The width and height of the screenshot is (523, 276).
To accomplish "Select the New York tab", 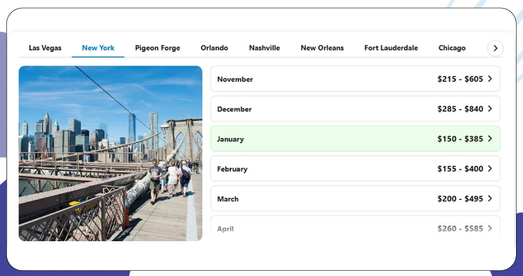I will [98, 48].
